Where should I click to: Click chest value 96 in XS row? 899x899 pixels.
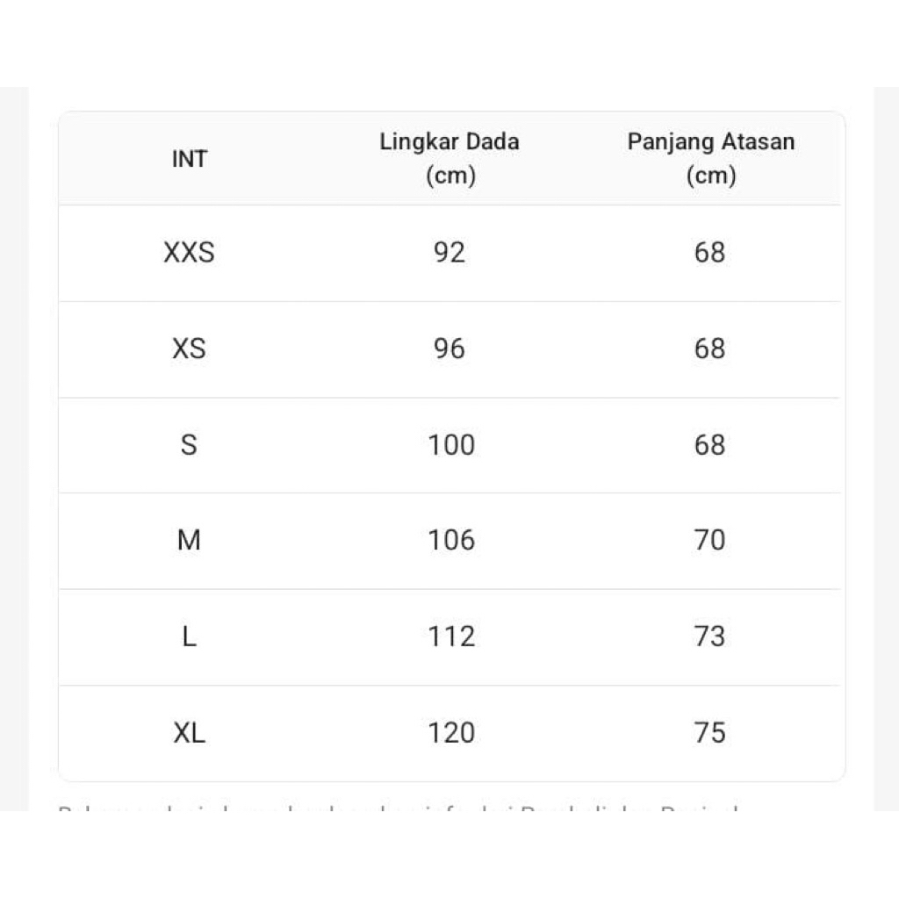(x=449, y=349)
